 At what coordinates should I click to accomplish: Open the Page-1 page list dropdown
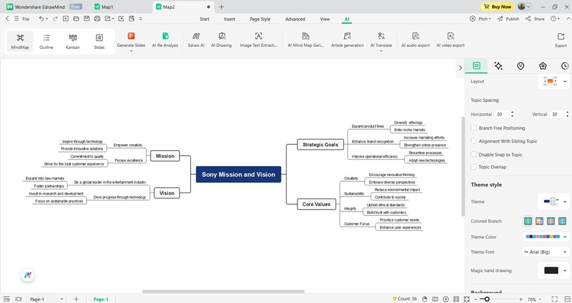pos(61,299)
